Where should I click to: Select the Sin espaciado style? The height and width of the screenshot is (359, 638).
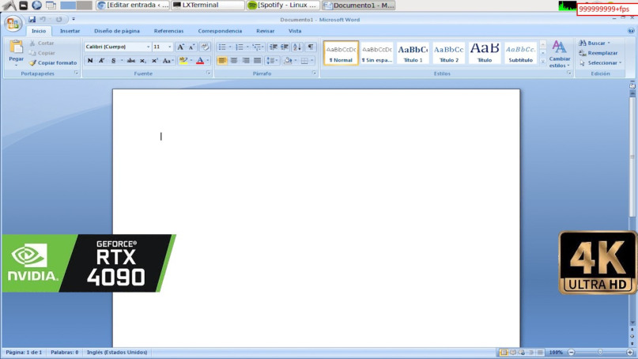[x=377, y=53]
